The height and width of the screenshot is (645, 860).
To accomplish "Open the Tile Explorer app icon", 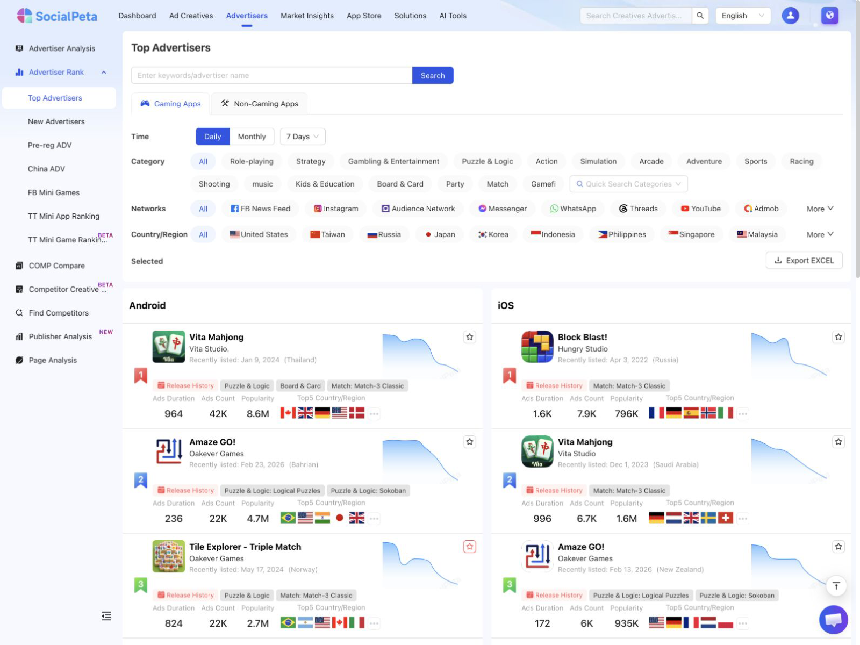I will point(169,556).
